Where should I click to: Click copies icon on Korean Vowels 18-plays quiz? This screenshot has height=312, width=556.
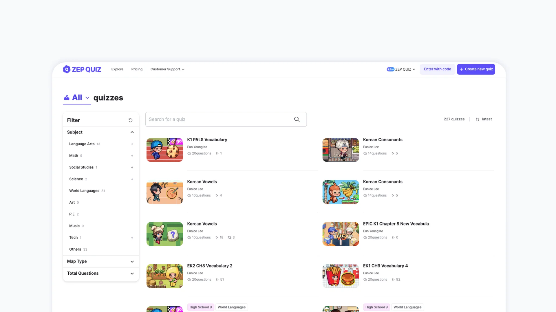pos(230,238)
